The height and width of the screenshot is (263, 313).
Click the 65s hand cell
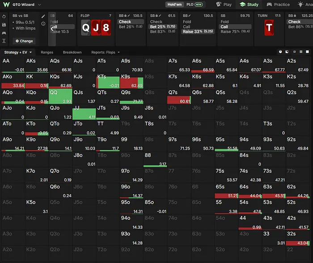point(226,191)
